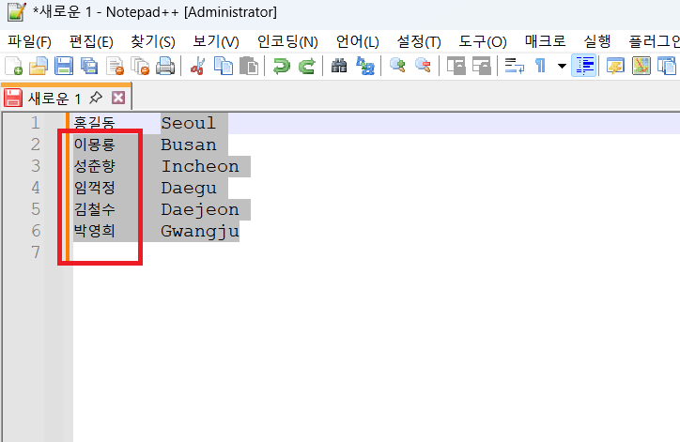Click the word Seoul on line 1
This screenshot has width=680, height=442.
[189, 123]
